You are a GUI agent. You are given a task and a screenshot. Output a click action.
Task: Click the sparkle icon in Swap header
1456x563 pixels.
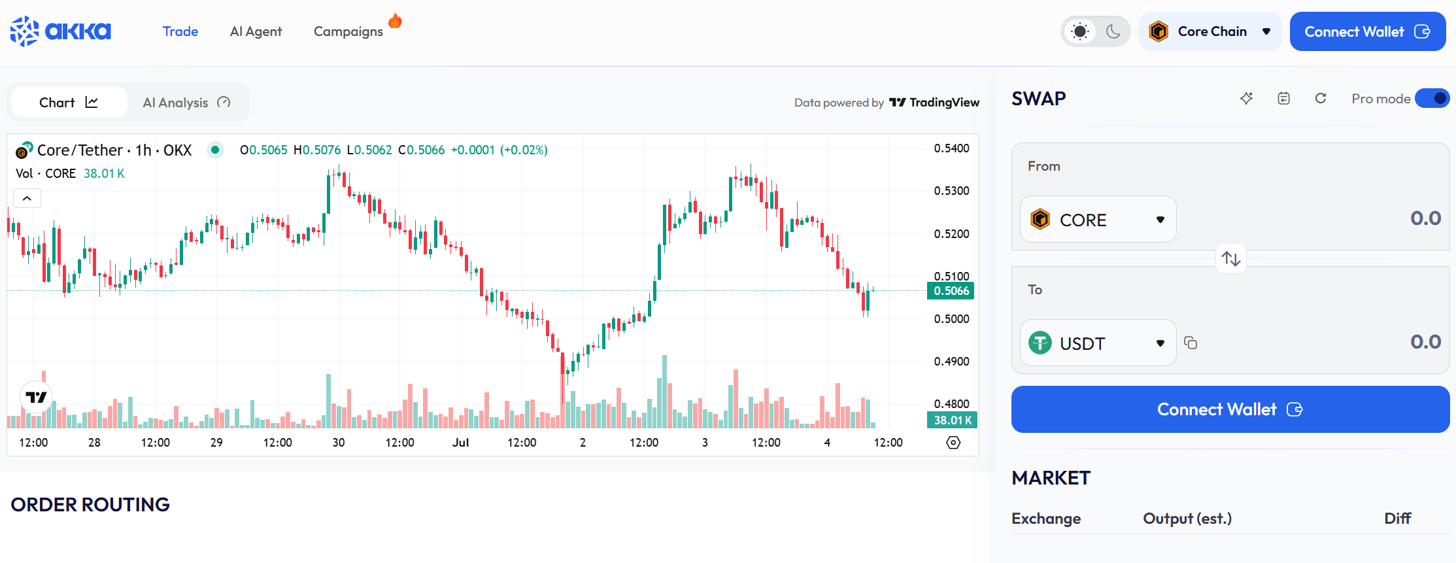pyautogui.click(x=1246, y=99)
